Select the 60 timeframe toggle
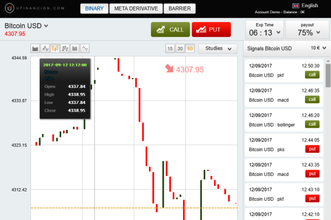This screenshot has width=331, height=220. 190,48
